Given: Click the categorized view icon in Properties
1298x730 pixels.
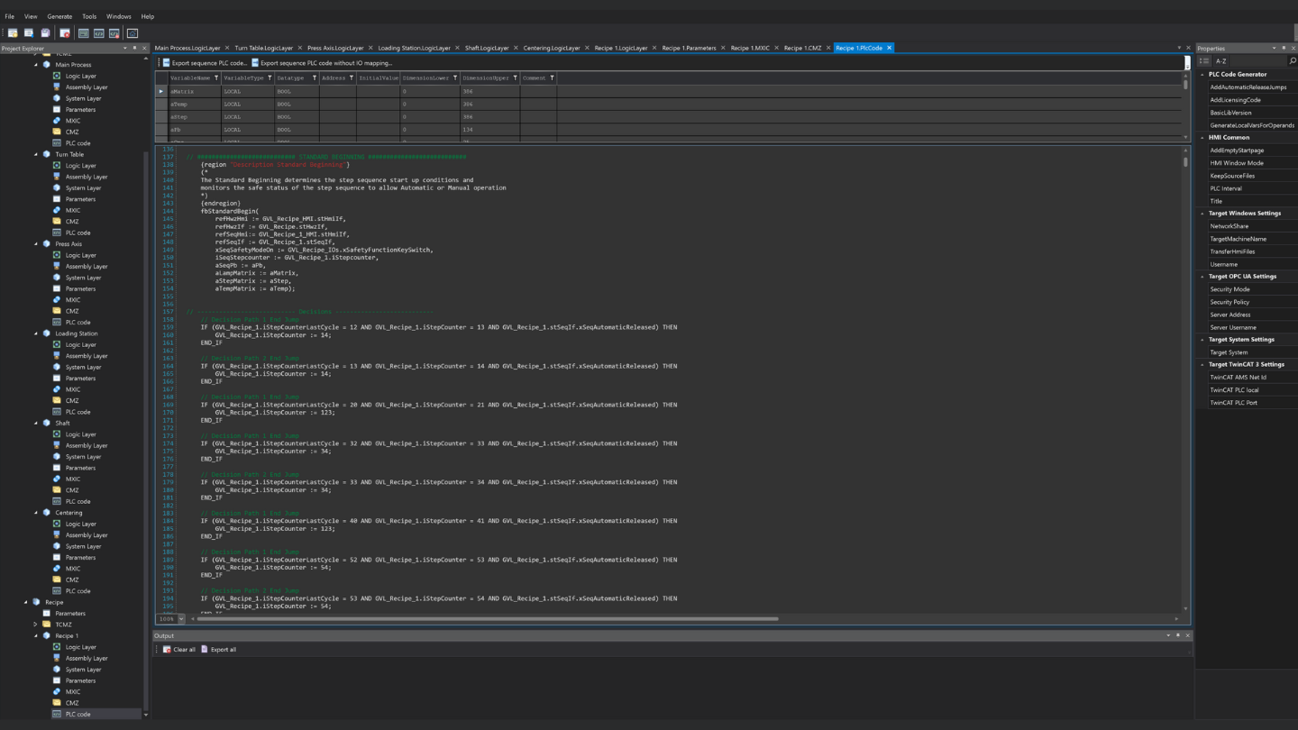Looking at the screenshot, I should click(x=1204, y=61).
